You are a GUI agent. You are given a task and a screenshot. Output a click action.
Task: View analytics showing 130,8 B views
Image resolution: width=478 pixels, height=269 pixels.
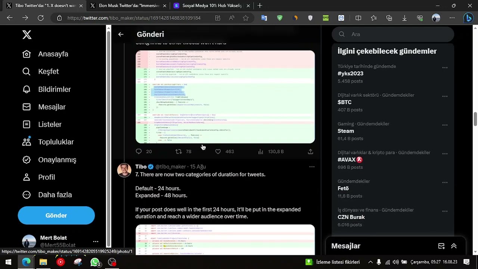(x=271, y=151)
